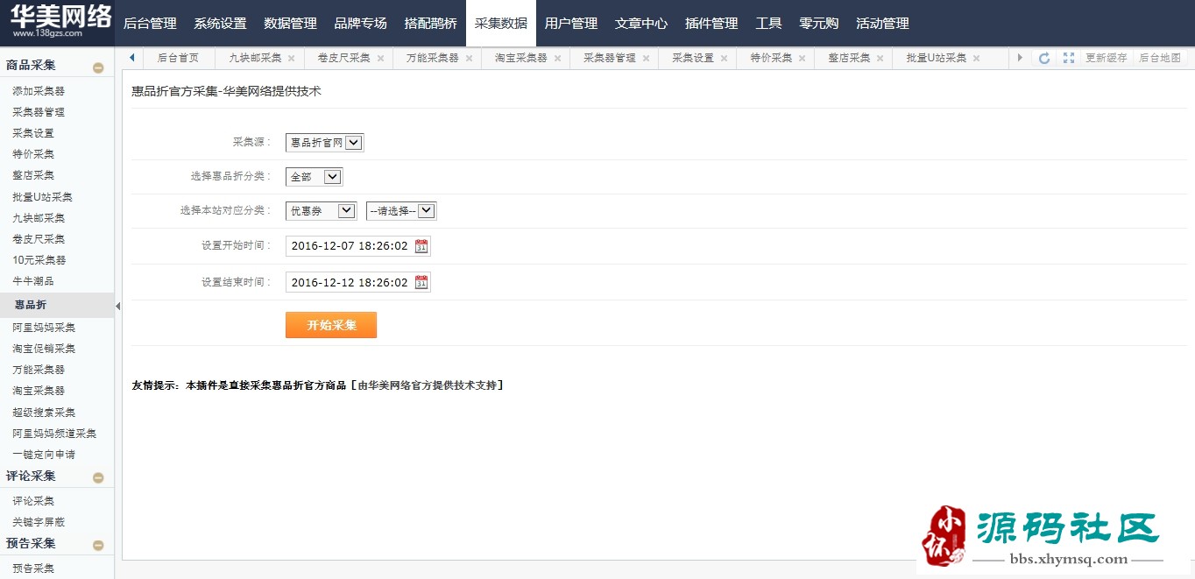Open 插件管理 in top navigation

click(x=711, y=24)
